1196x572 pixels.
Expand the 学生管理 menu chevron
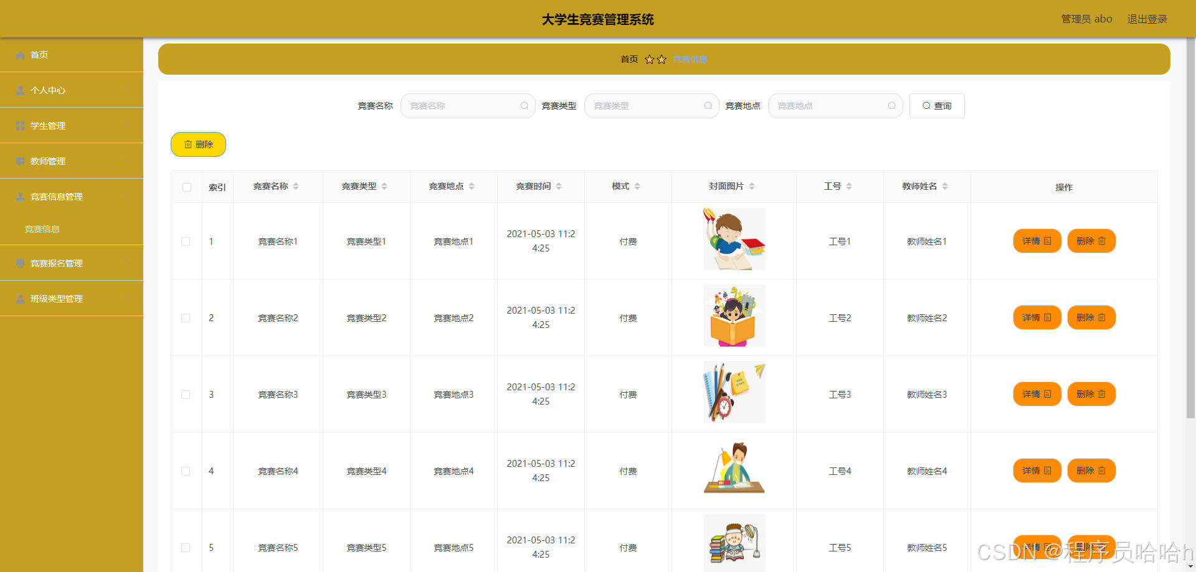coord(127,126)
